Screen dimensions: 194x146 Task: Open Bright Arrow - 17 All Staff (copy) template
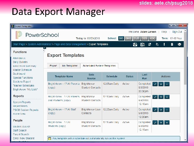(62, 111)
